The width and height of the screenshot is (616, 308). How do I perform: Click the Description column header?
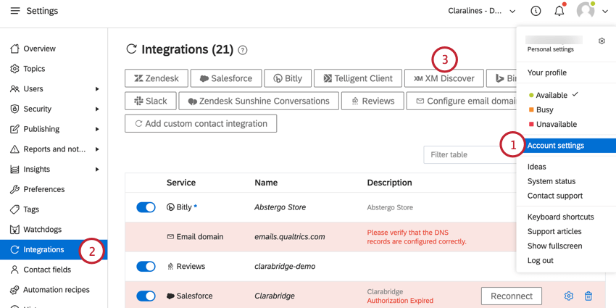pyautogui.click(x=389, y=183)
